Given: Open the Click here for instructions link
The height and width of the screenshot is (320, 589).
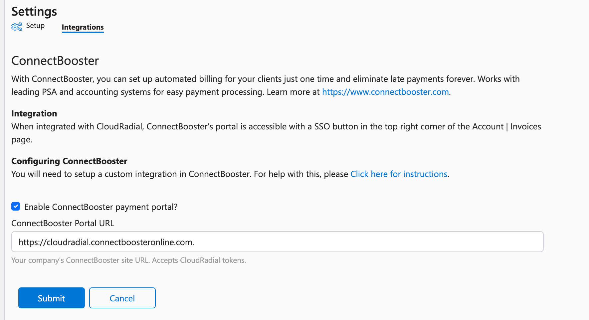Looking at the screenshot, I should coord(399,174).
